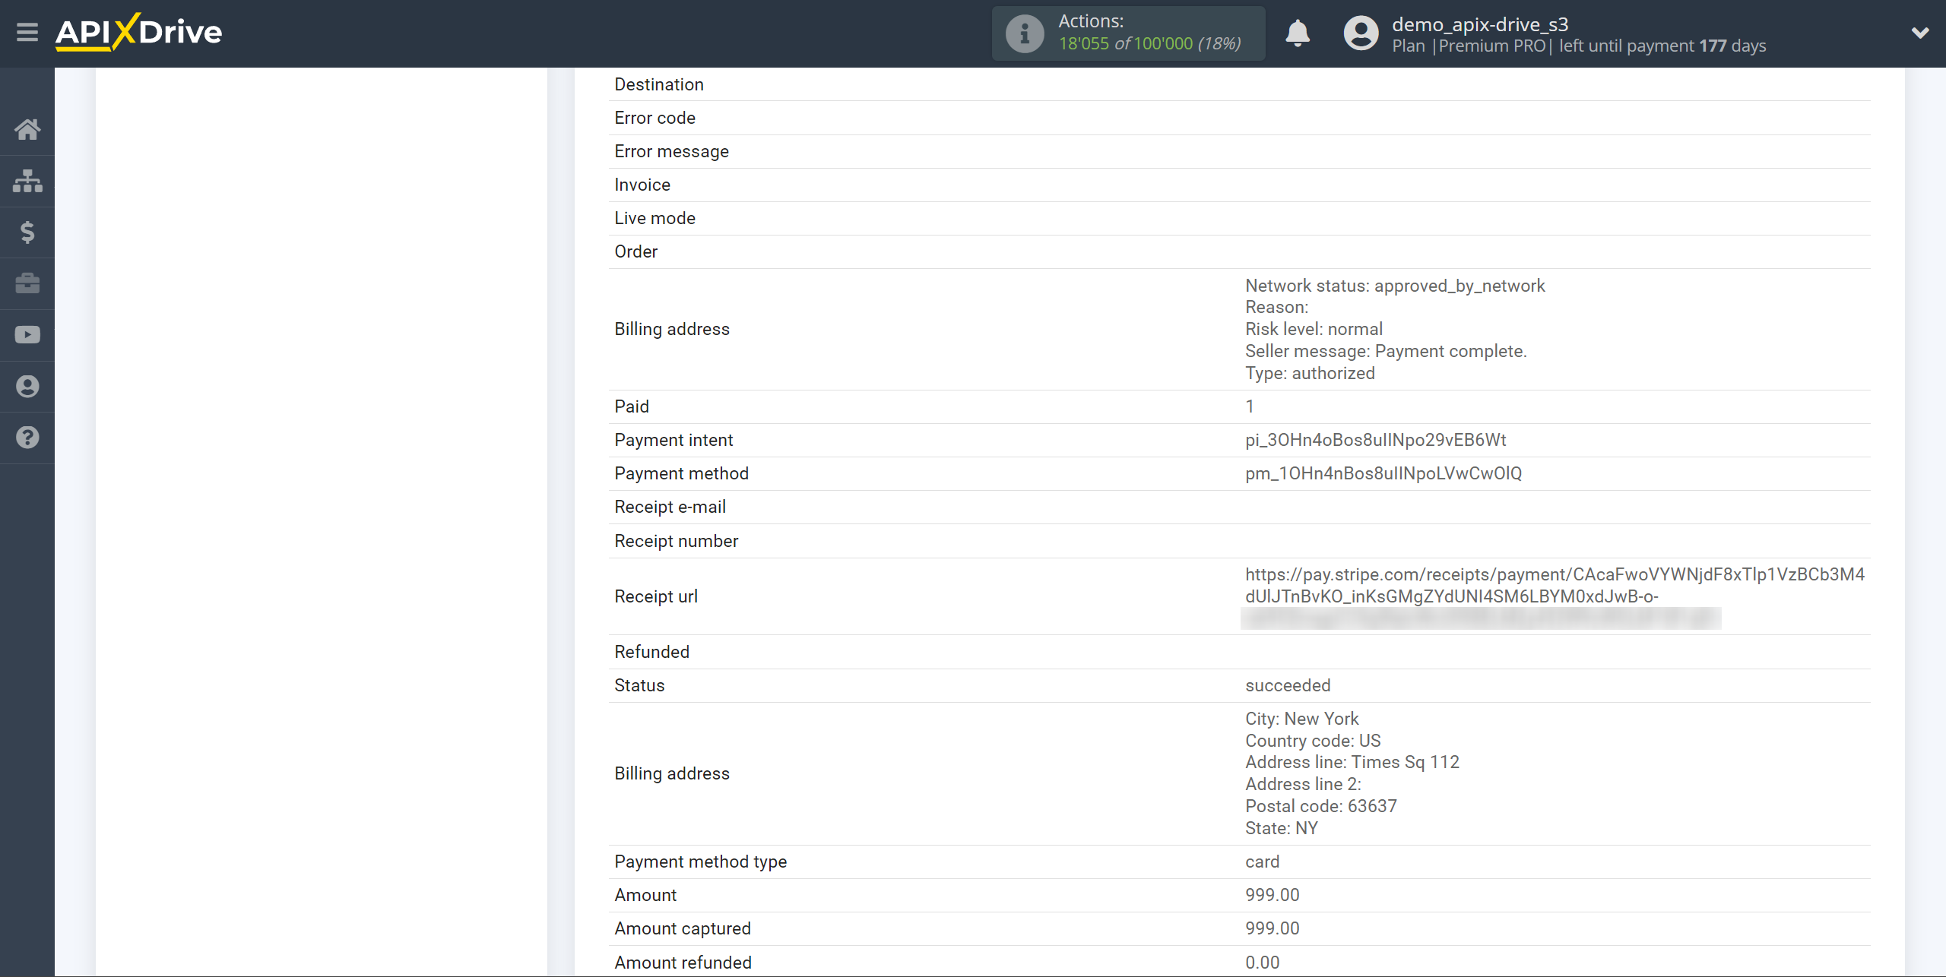This screenshot has width=1946, height=977.
Task: Click the 'Risk level: normal' text
Action: point(1314,329)
